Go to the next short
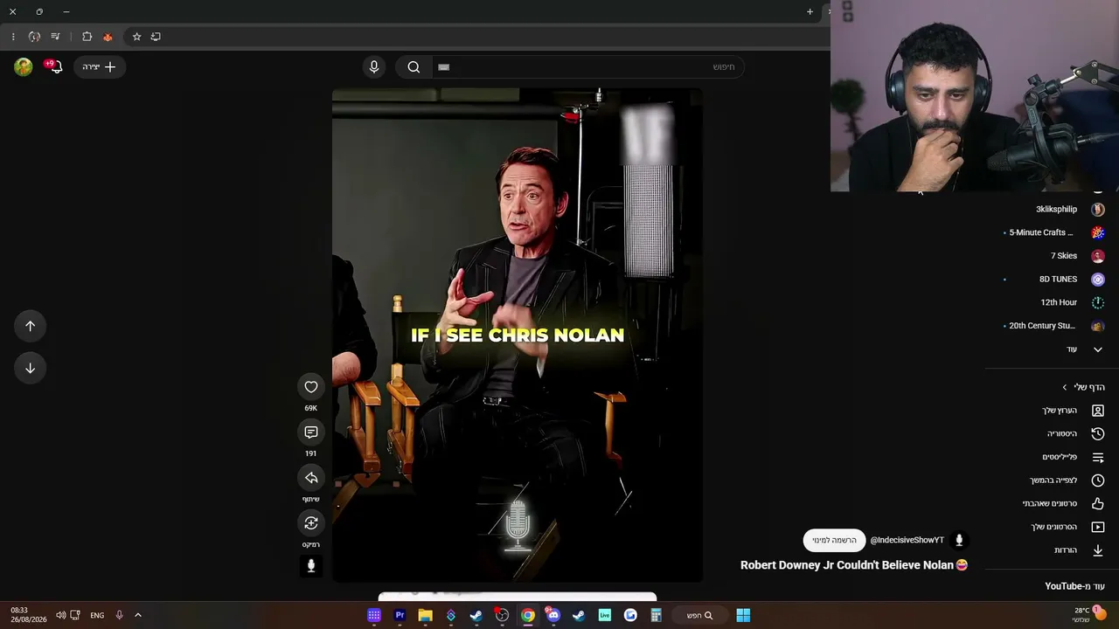 pyautogui.click(x=30, y=368)
